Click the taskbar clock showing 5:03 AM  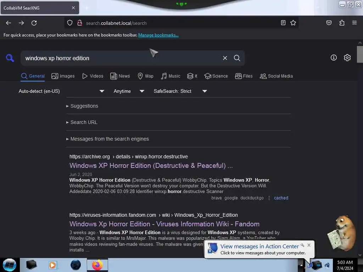pos(345,265)
